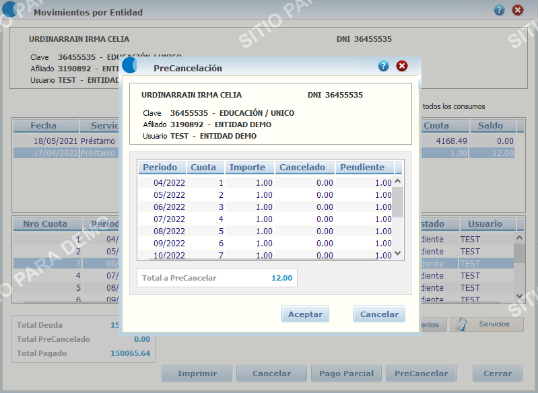The image size is (538, 393).
Task: Click Usuario column header
Action: (487, 224)
